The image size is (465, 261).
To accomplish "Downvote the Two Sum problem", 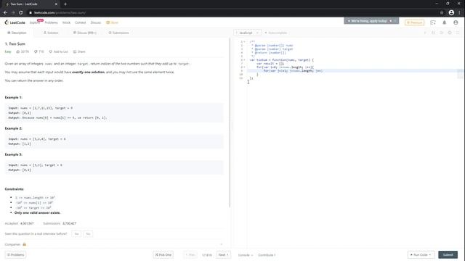I will click(39, 51).
